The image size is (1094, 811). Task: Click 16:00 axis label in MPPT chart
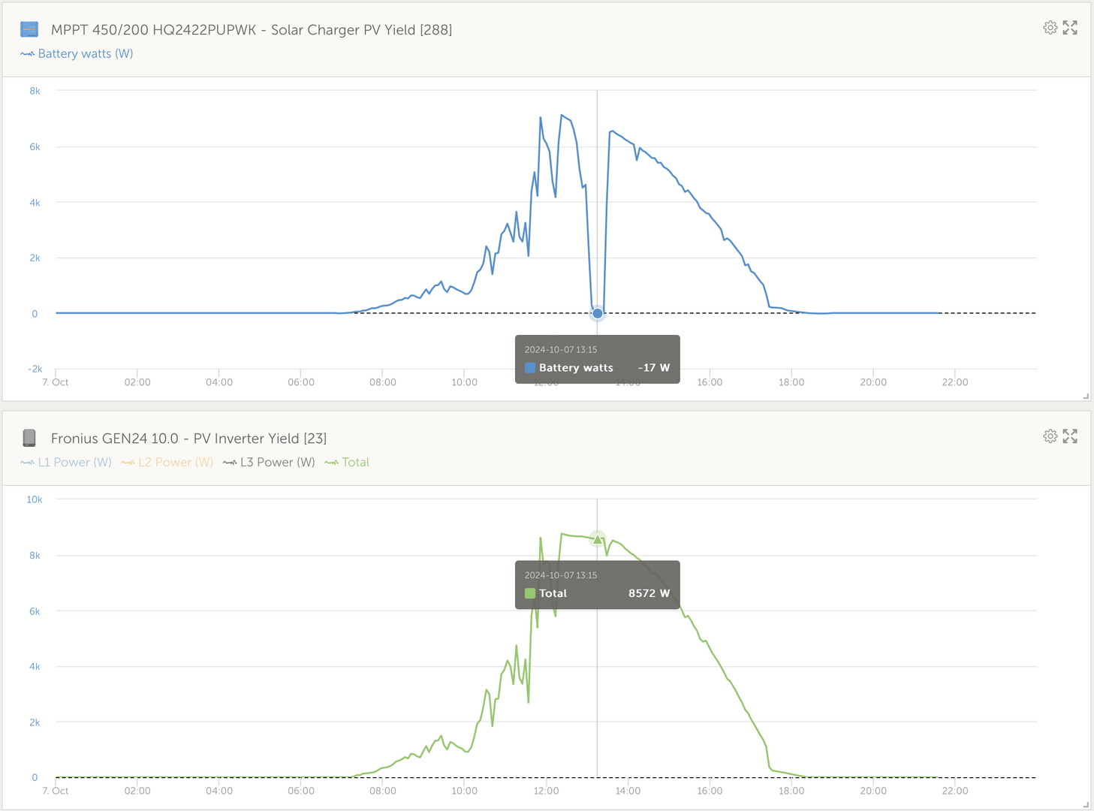click(x=710, y=382)
